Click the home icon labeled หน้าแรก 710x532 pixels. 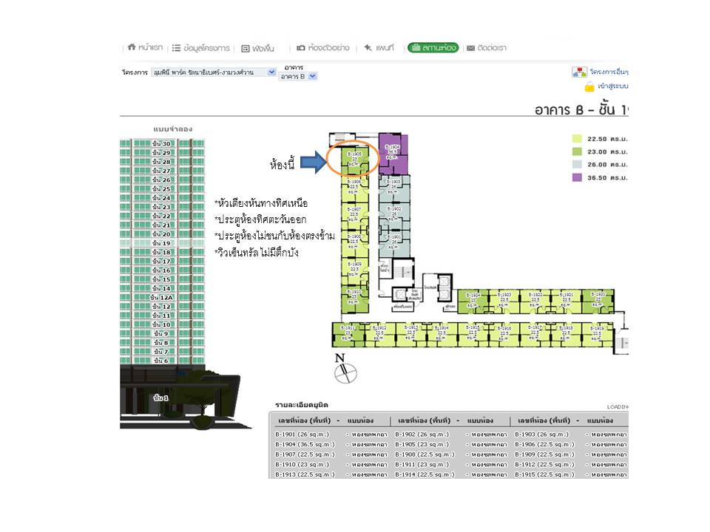click(x=132, y=47)
